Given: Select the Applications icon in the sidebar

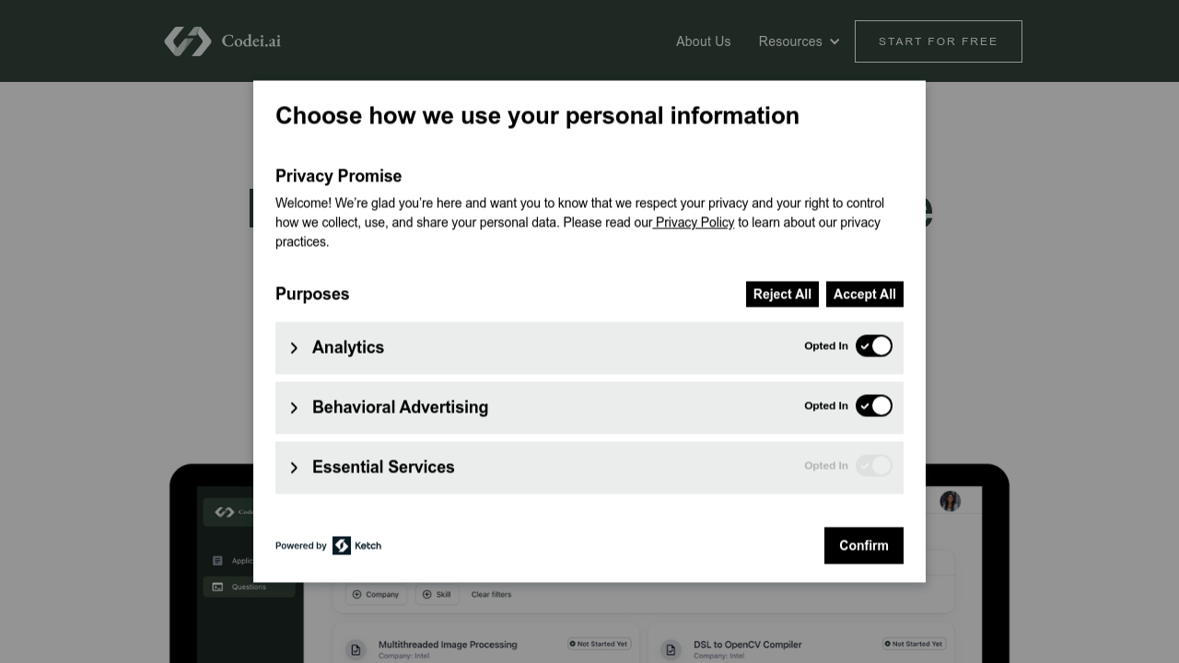Looking at the screenshot, I should tap(217, 560).
